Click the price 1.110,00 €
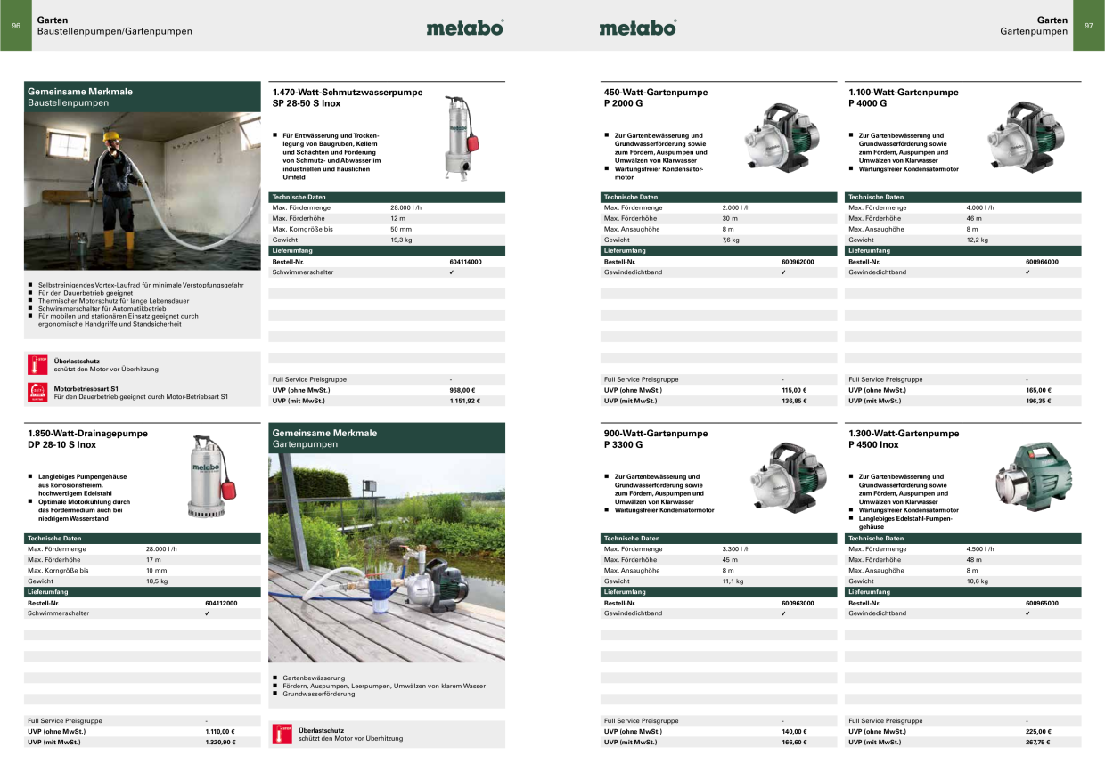Viewport: 1105px width, 780px height. point(220,731)
